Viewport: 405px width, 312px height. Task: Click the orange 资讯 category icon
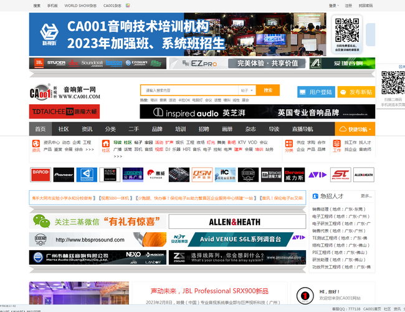coord(36,146)
